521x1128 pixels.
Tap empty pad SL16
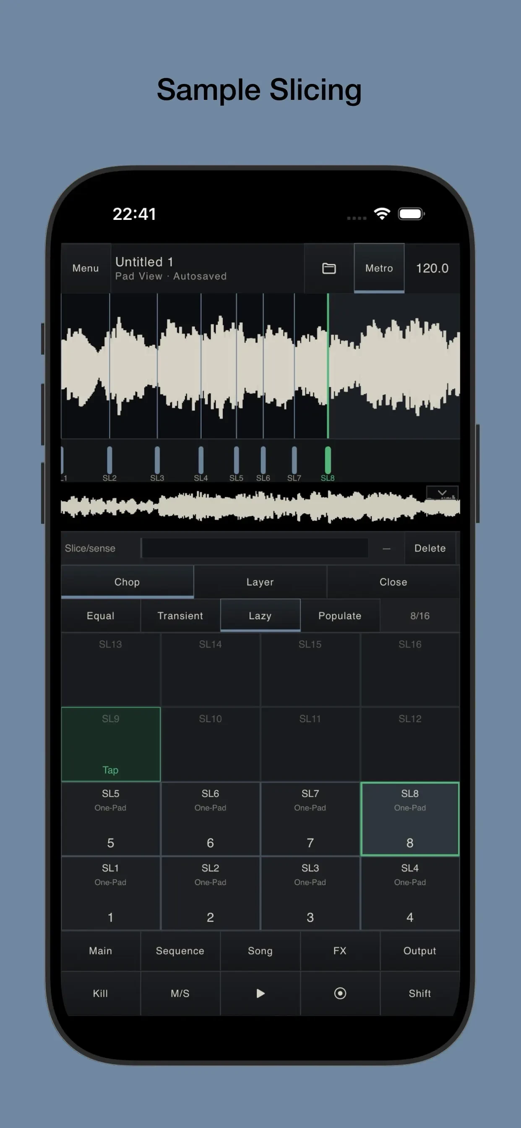point(410,669)
